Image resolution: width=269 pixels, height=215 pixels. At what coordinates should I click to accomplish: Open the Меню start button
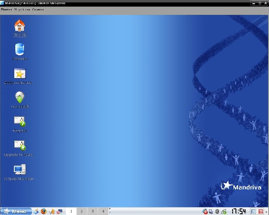point(16,211)
